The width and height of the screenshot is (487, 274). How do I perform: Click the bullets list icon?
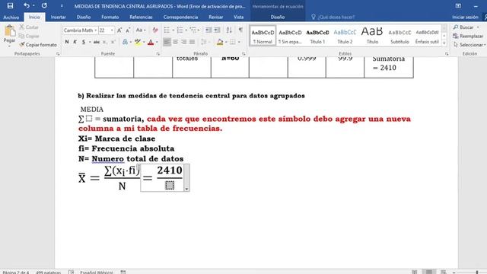pos(167,30)
